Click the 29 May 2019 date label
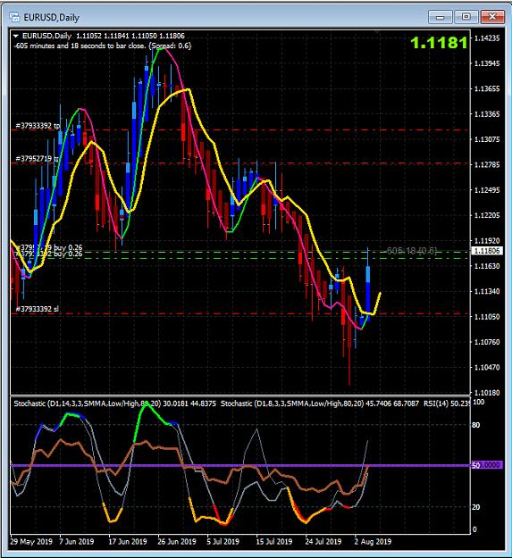The height and width of the screenshot is (558, 512). point(31,542)
